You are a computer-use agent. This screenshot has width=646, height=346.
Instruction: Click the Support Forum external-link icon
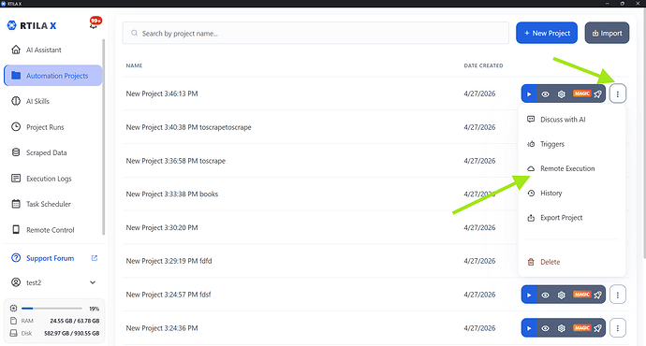[x=95, y=258]
